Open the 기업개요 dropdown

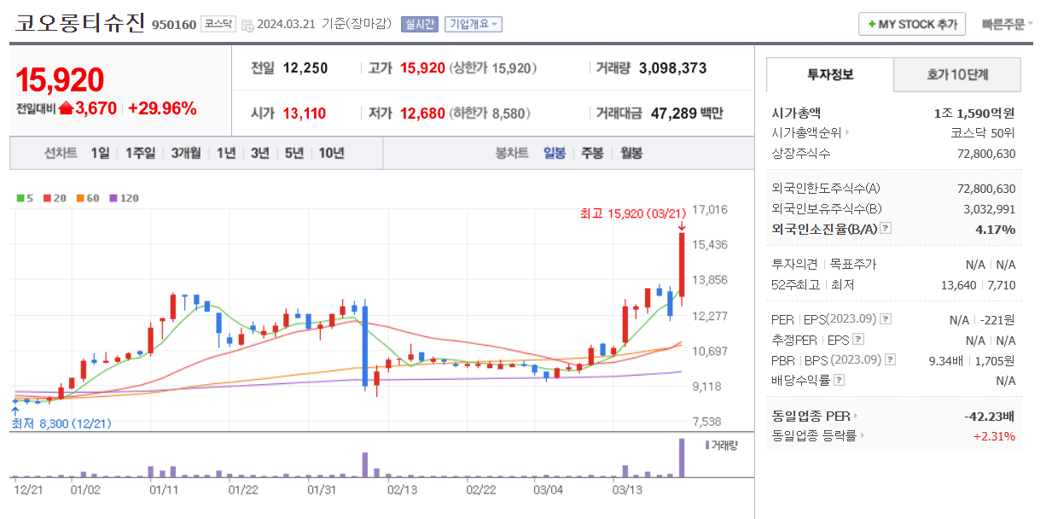point(474,24)
